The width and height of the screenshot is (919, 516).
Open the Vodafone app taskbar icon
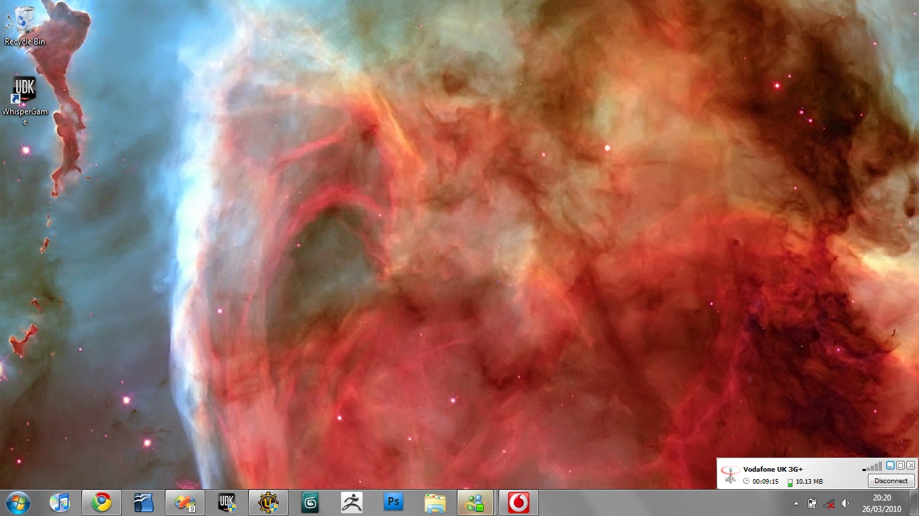(519, 503)
